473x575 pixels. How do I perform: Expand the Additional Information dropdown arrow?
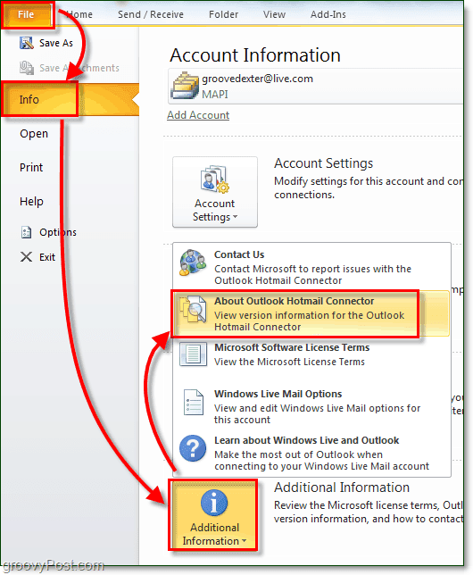[x=245, y=540]
